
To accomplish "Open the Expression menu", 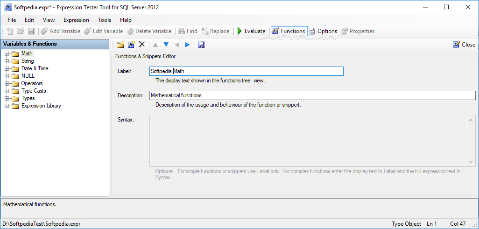I will pyautogui.click(x=77, y=20).
